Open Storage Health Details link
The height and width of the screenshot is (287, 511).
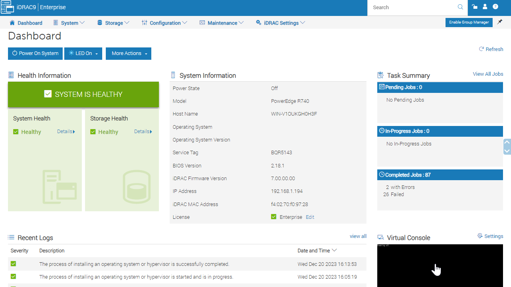143,132
